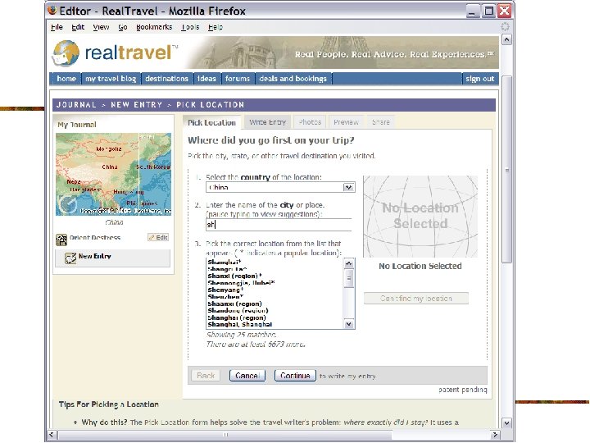Click the New Entry notepad icon
Viewport: 590px width, 443px height.
click(x=70, y=258)
